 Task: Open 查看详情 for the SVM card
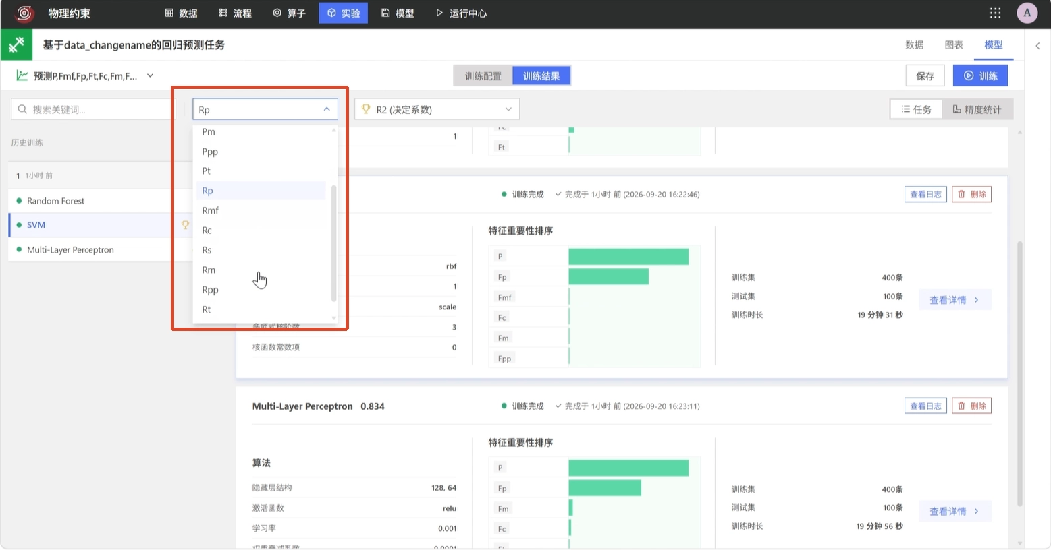click(954, 300)
